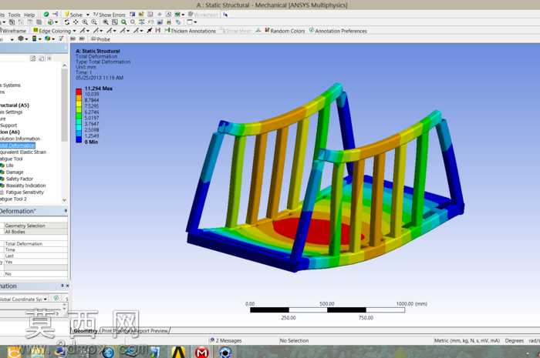Click the Solve button
The image size is (540, 358).
73,15
